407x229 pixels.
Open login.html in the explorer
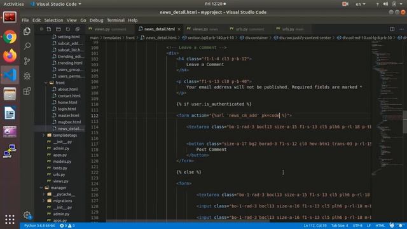[x=67, y=109]
